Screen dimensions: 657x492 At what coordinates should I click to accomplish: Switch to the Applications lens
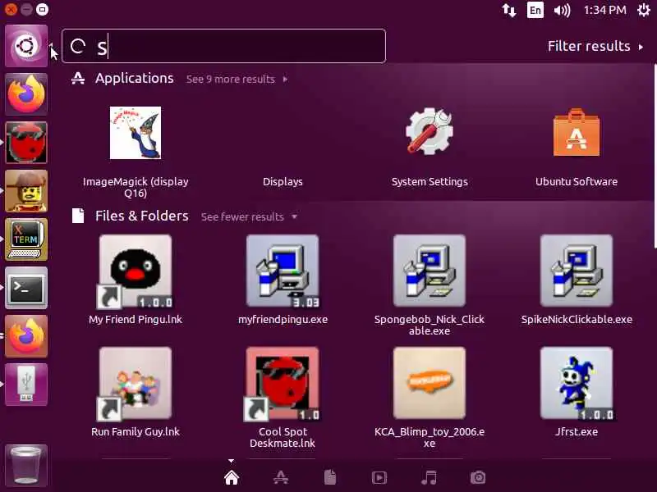point(281,477)
